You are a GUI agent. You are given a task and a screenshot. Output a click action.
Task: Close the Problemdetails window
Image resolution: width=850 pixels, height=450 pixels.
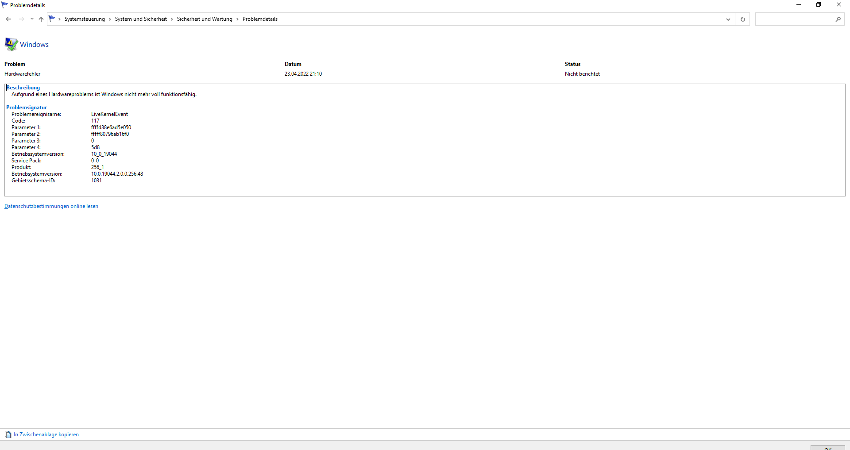pos(839,5)
